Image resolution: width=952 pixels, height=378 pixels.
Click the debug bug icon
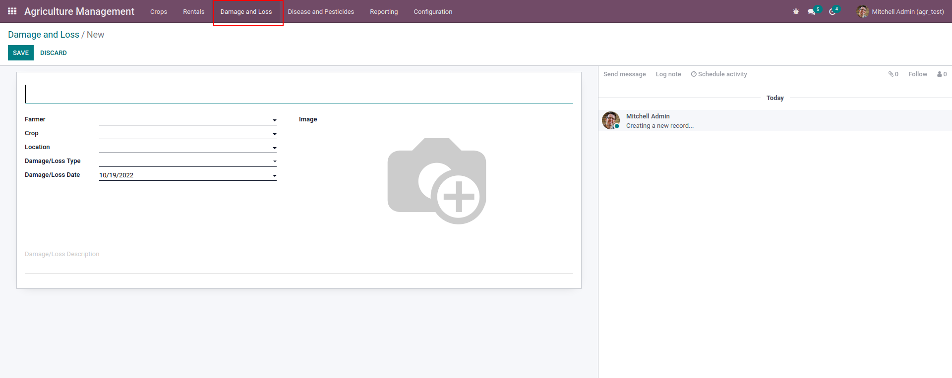coord(796,11)
